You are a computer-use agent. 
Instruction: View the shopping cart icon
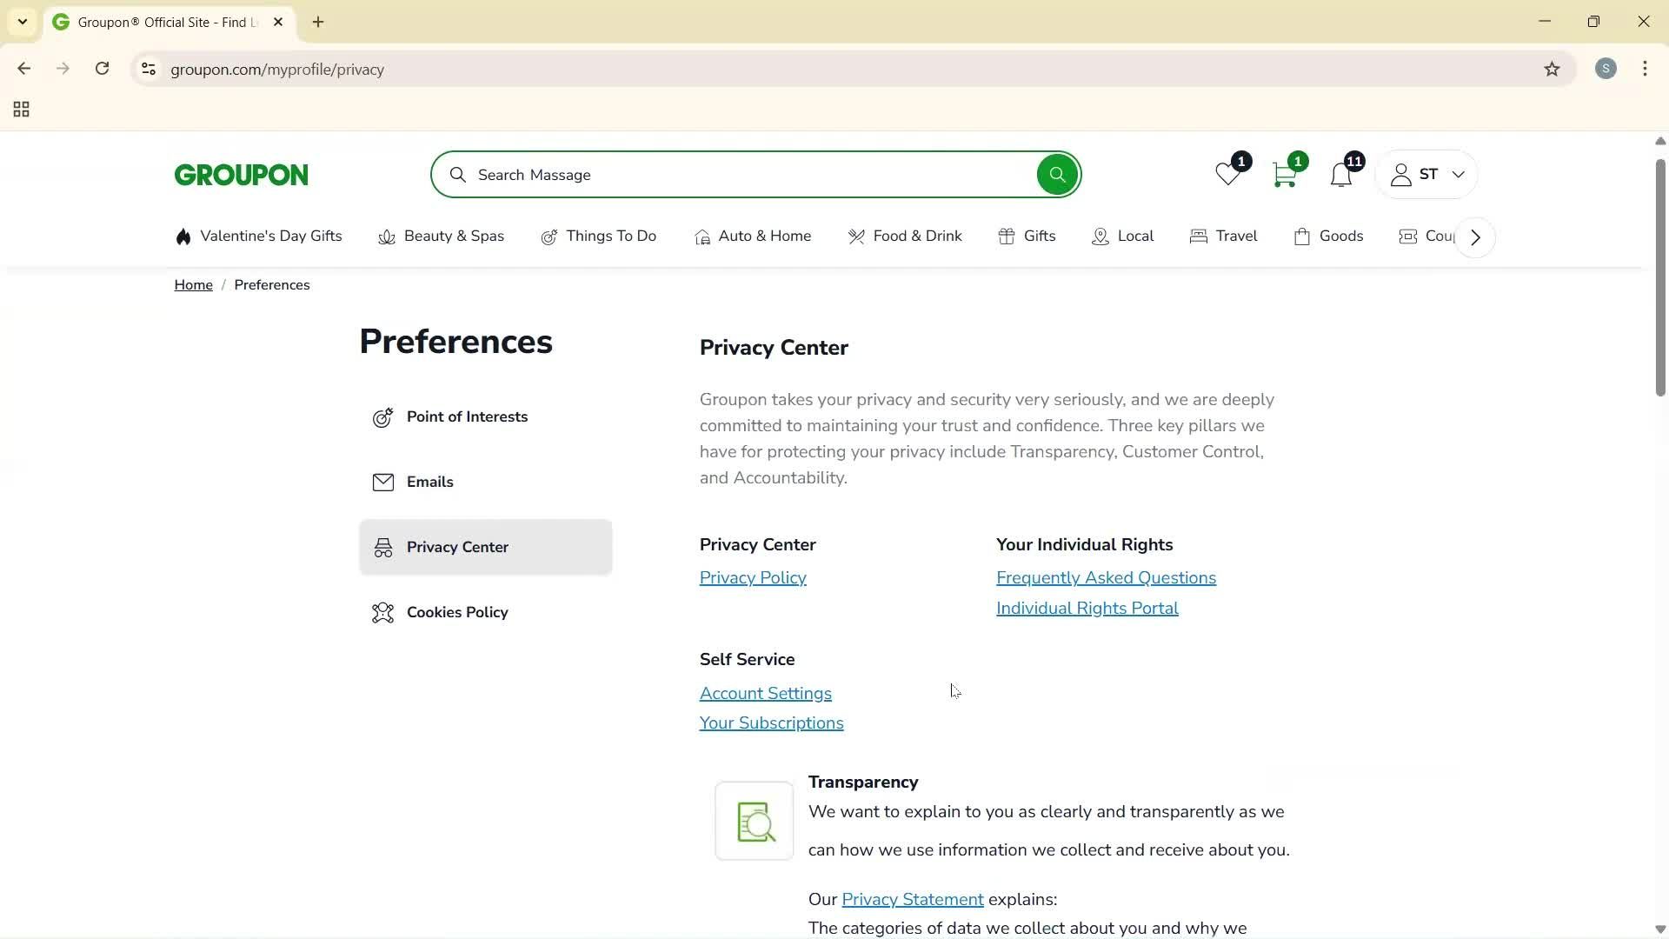1285,174
